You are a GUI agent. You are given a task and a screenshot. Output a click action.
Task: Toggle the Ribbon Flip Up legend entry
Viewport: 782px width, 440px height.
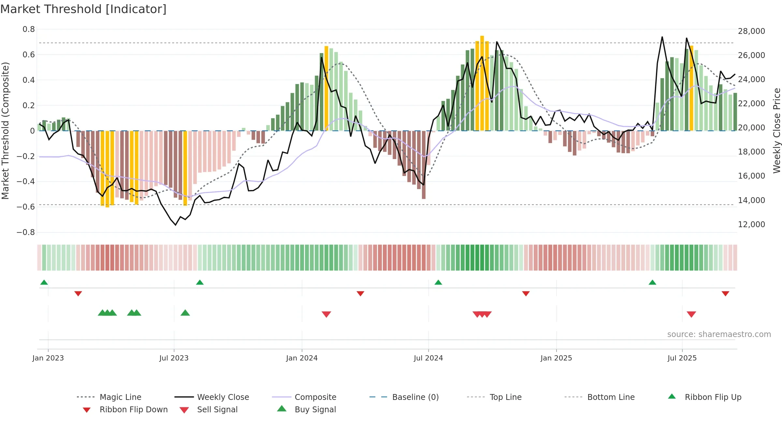(705, 397)
